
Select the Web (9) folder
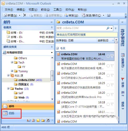pyautogui.click(x=22, y=97)
